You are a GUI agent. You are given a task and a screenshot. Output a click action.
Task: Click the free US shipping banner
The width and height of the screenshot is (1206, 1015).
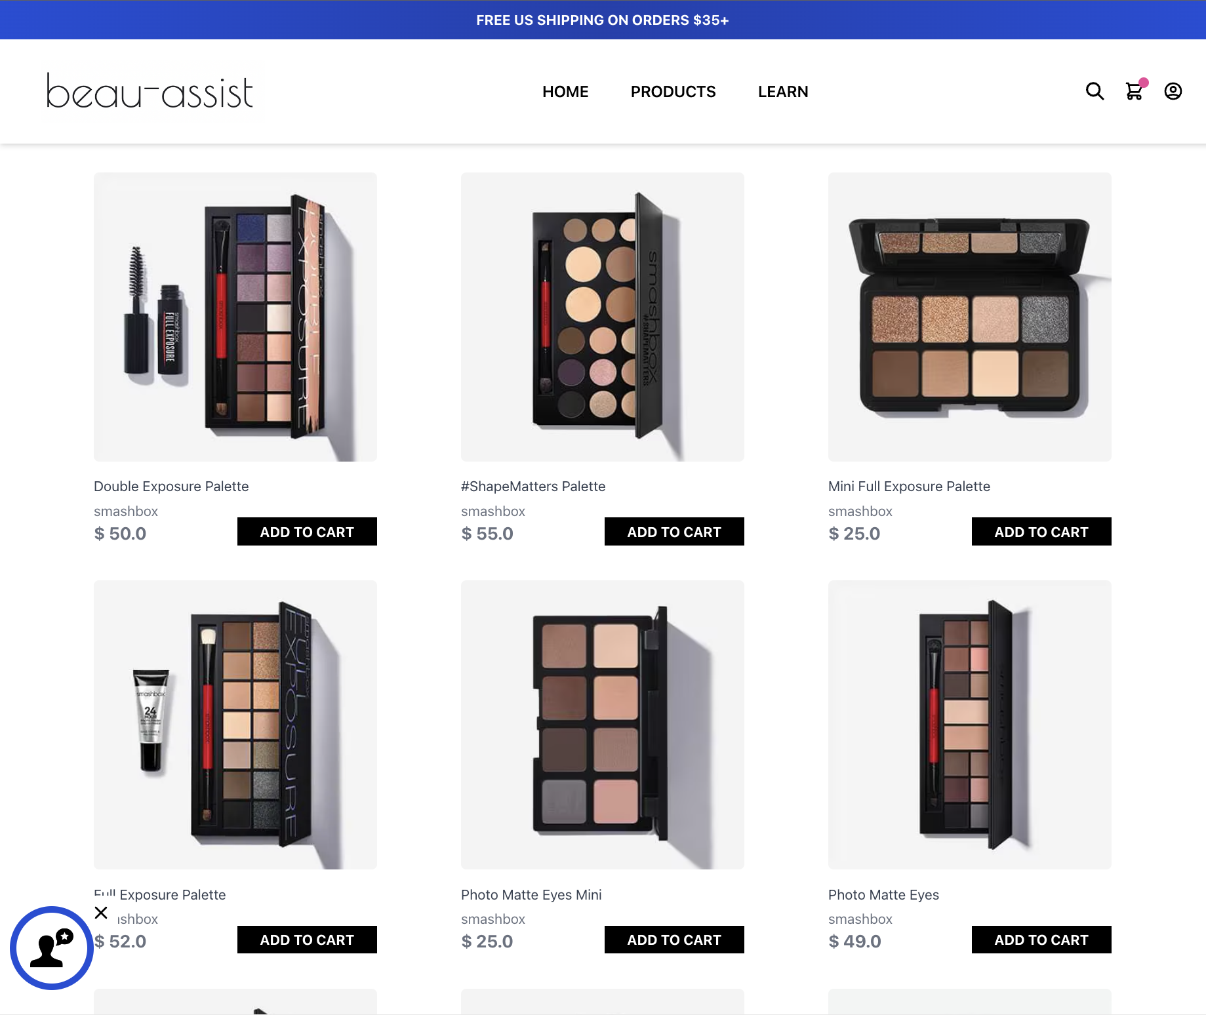[603, 20]
